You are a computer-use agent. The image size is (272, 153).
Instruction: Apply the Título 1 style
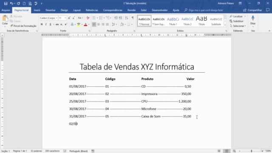click(173, 21)
